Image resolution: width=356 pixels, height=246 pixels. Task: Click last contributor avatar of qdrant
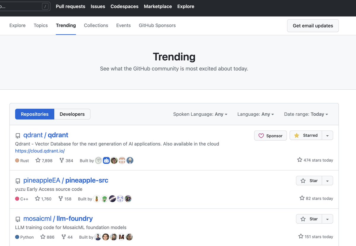pos(130,160)
